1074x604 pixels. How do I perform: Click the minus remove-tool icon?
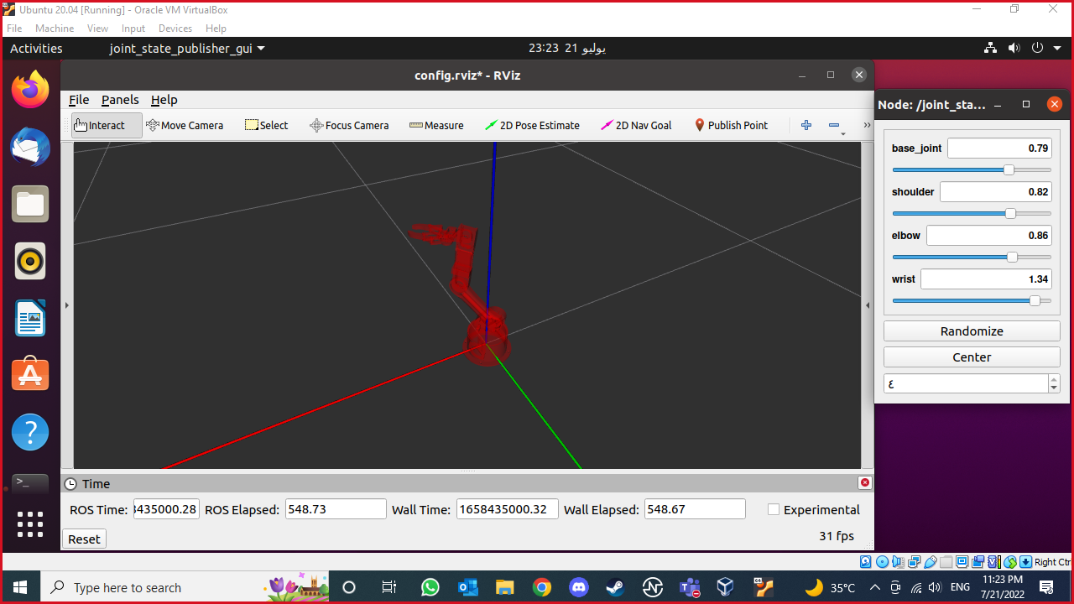tap(834, 125)
